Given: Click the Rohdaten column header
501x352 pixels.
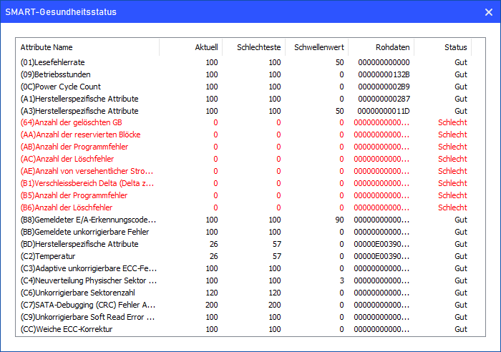Looking at the screenshot, I should (x=381, y=47).
